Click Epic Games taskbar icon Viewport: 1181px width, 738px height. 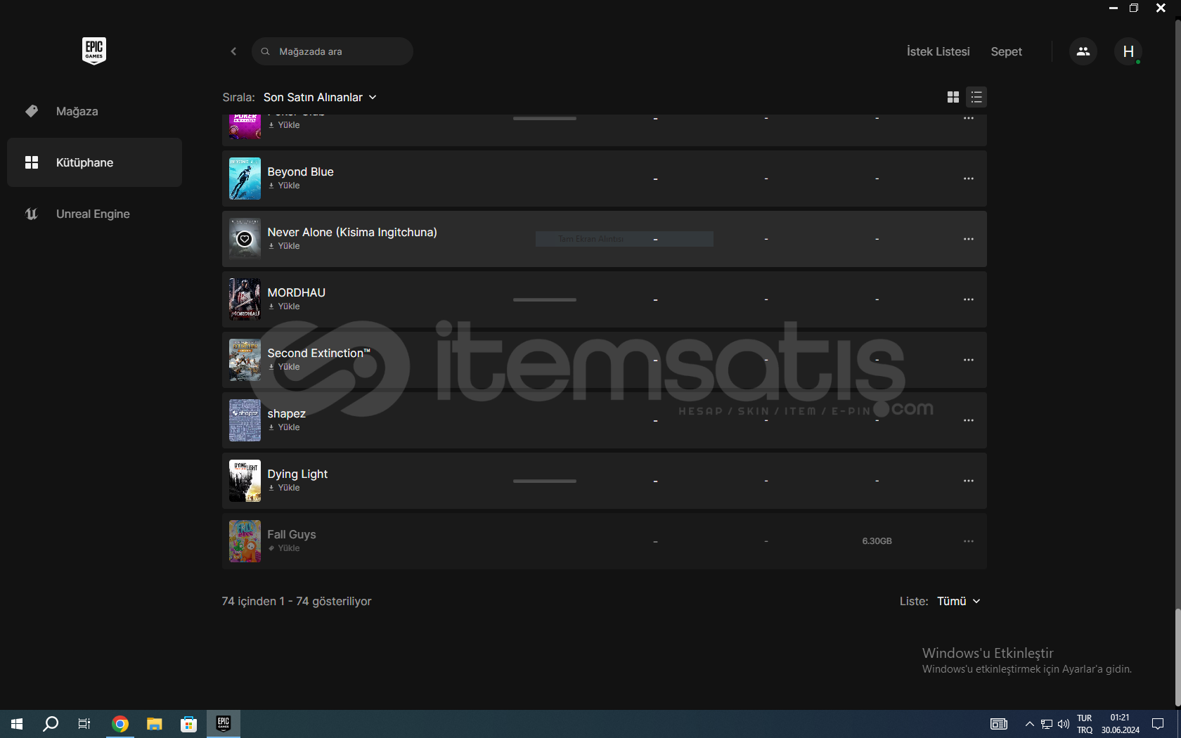tap(224, 723)
